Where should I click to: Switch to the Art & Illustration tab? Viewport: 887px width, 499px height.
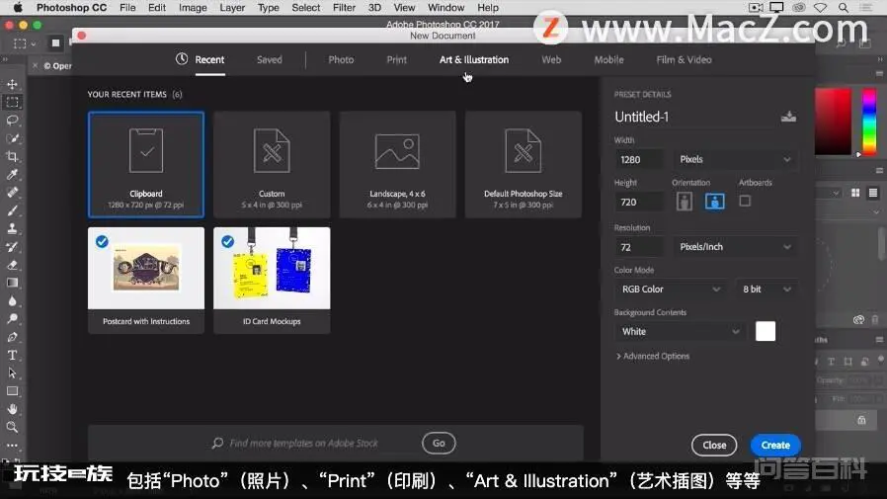pos(474,59)
